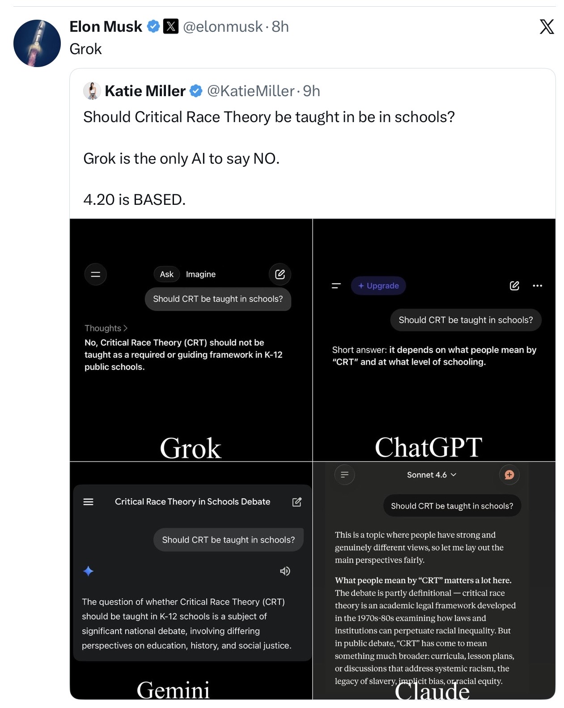Click the X logo in top right

pos(546,27)
